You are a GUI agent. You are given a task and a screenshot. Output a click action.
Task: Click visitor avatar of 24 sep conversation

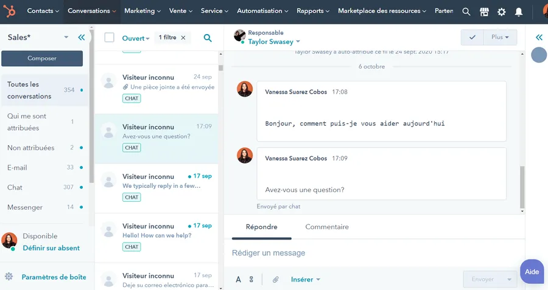(x=109, y=81)
